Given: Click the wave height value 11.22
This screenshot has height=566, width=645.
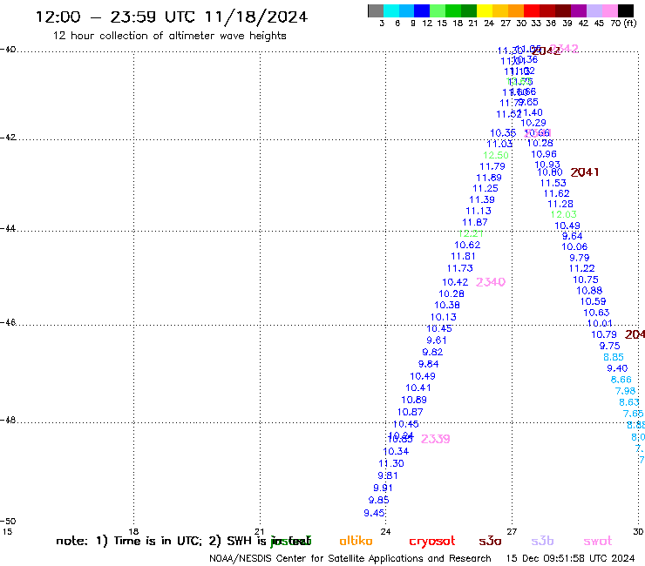Looking at the screenshot, I should 581,268.
